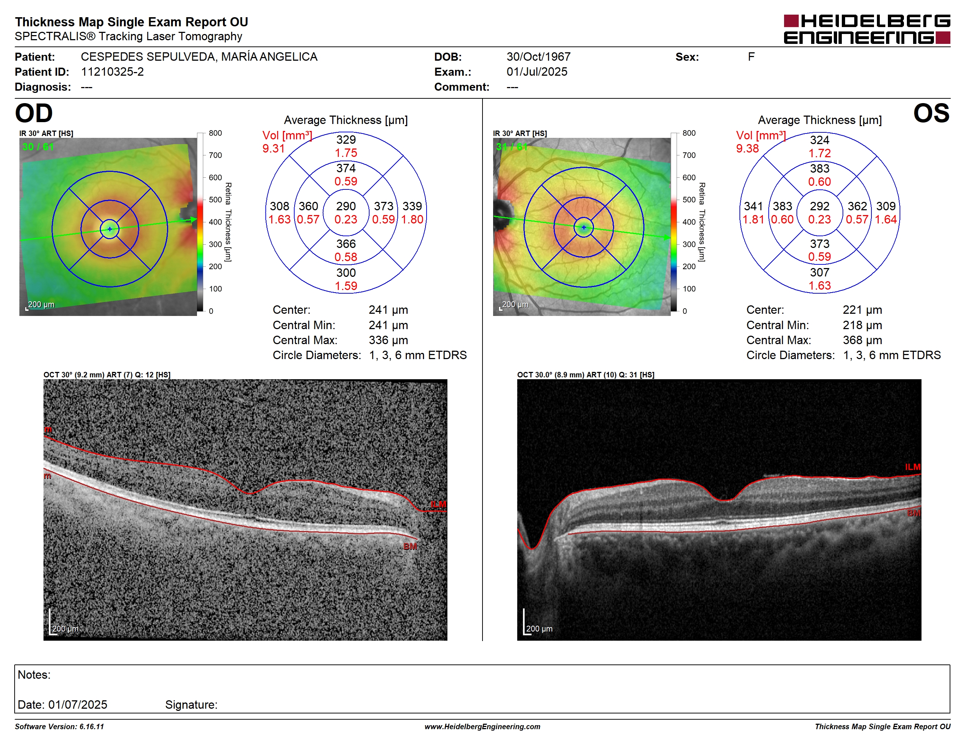
Task: Click the OD inner superior thickness 374
Action: coord(345,168)
